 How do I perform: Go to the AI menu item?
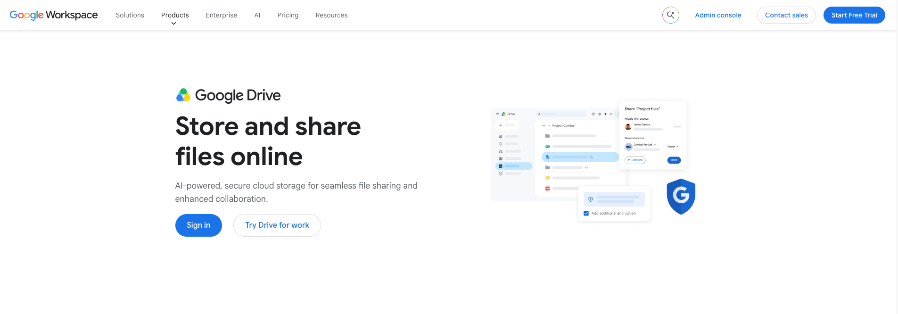coord(257,15)
